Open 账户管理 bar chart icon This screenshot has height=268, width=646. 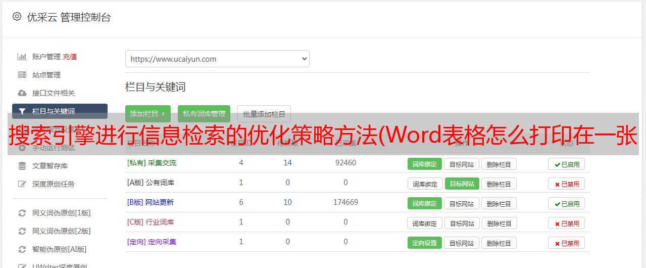[x=22, y=57]
